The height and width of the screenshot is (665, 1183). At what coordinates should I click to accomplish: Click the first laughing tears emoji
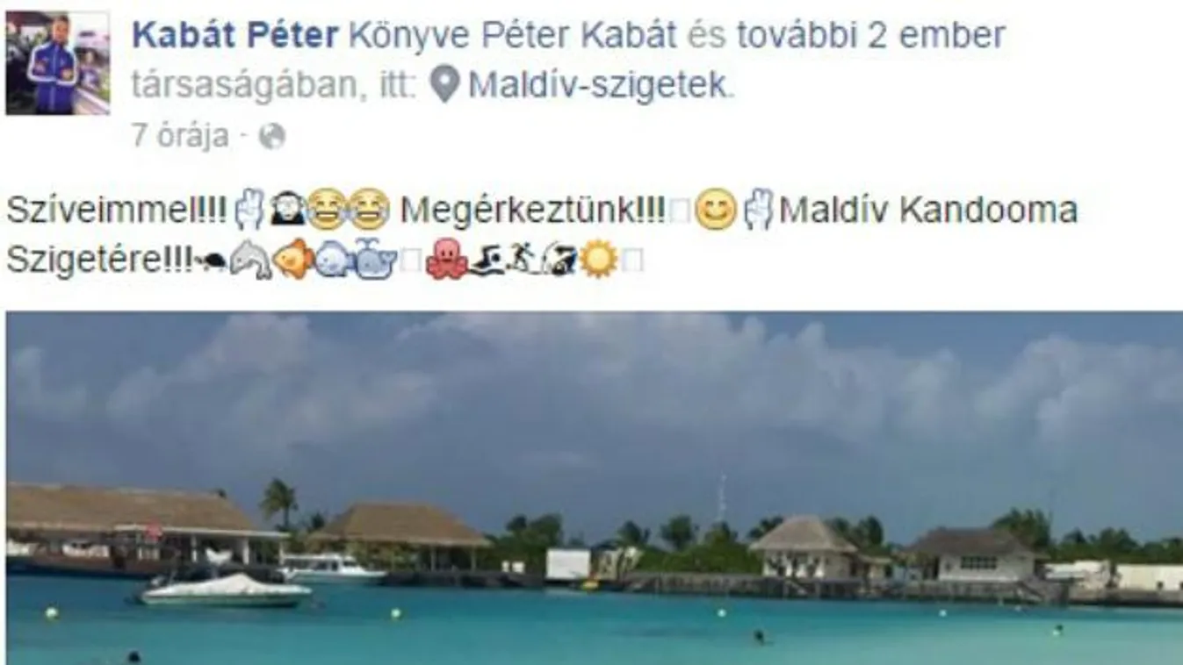pyautogui.click(x=326, y=211)
